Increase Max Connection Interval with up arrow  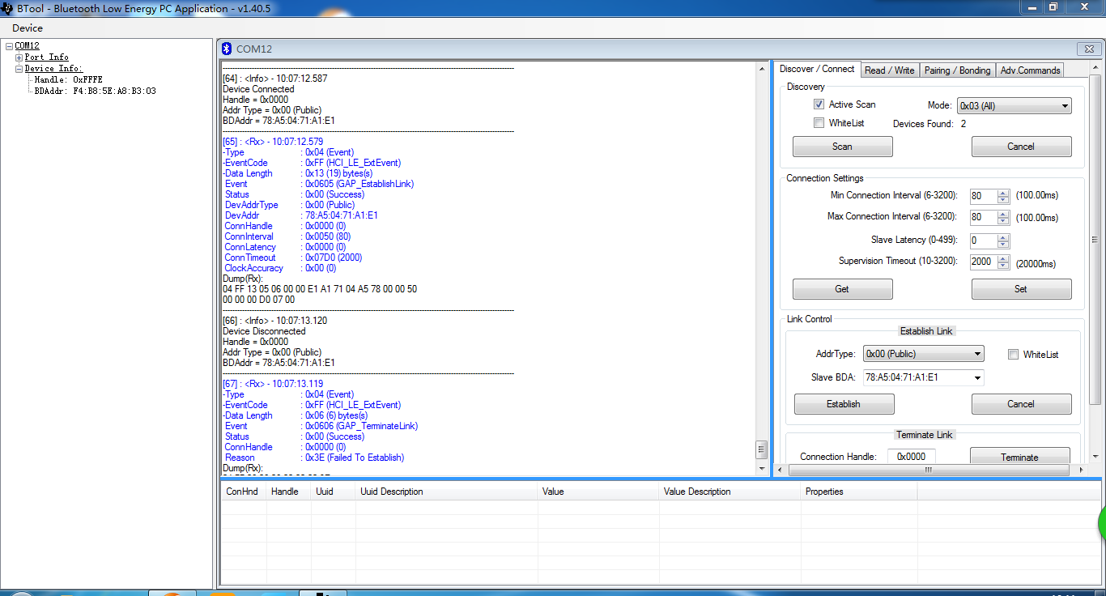[x=1003, y=215]
